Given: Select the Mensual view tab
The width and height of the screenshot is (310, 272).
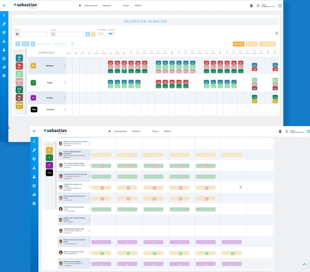Looking at the screenshot, I should (x=60, y=44).
